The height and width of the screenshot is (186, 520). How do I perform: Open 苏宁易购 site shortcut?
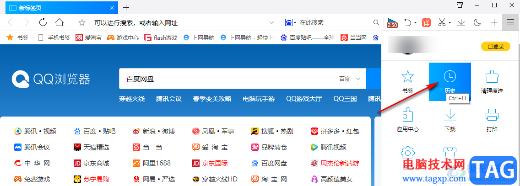(91, 180)
